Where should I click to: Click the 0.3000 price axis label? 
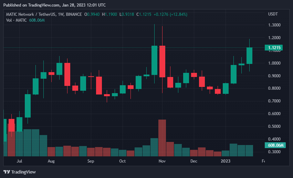pos(274,152)
